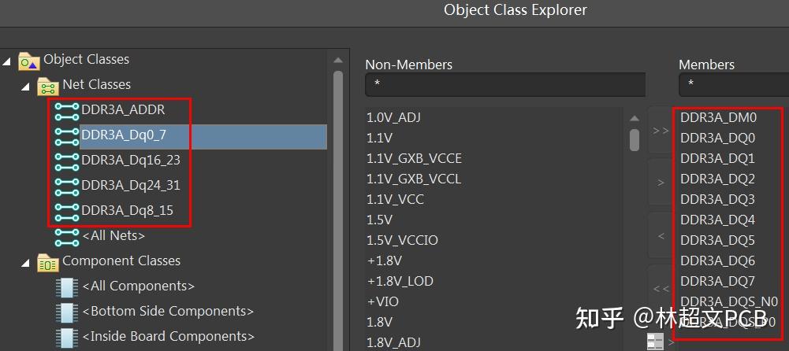Collapse the Object Classes tree root
The height and width of the screenshot is (351, 789).
point(7,60)
